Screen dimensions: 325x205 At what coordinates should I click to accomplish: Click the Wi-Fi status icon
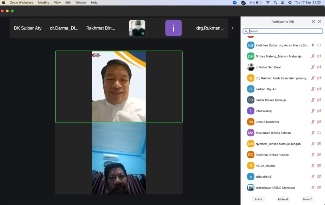pos(268,3)
